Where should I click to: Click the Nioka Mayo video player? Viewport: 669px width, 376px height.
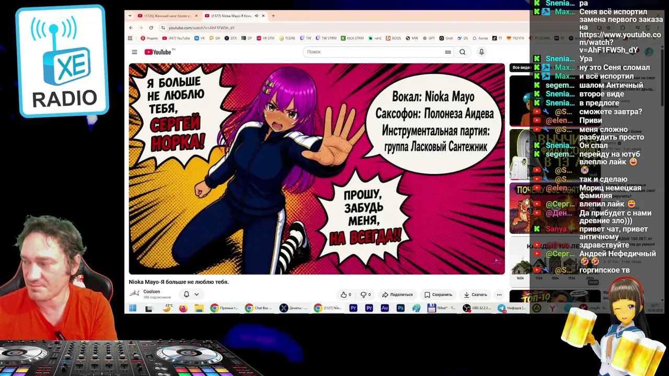[x=317, y=169]
